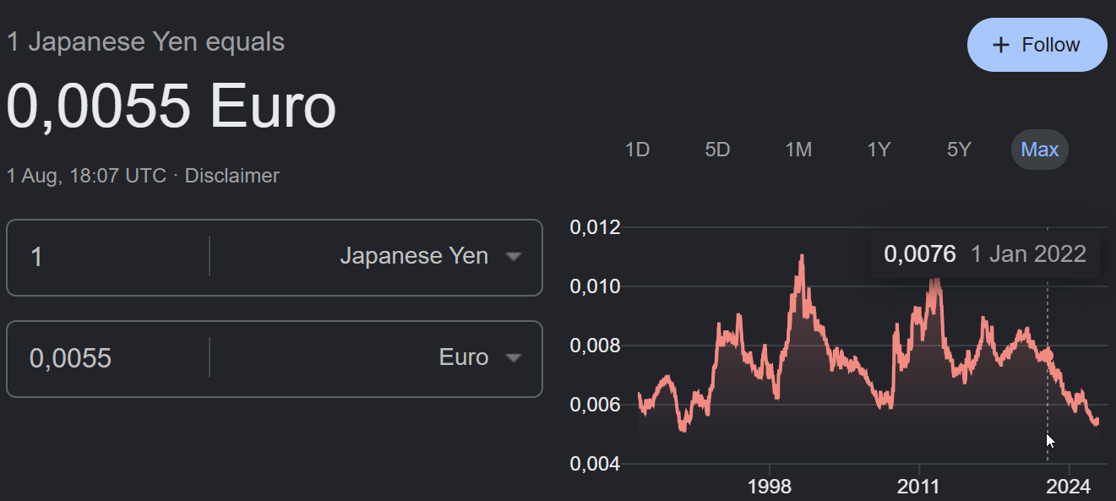1116x501 pixels.
Task: Switch chart to 1M range
Action: [x=798, y=150]
